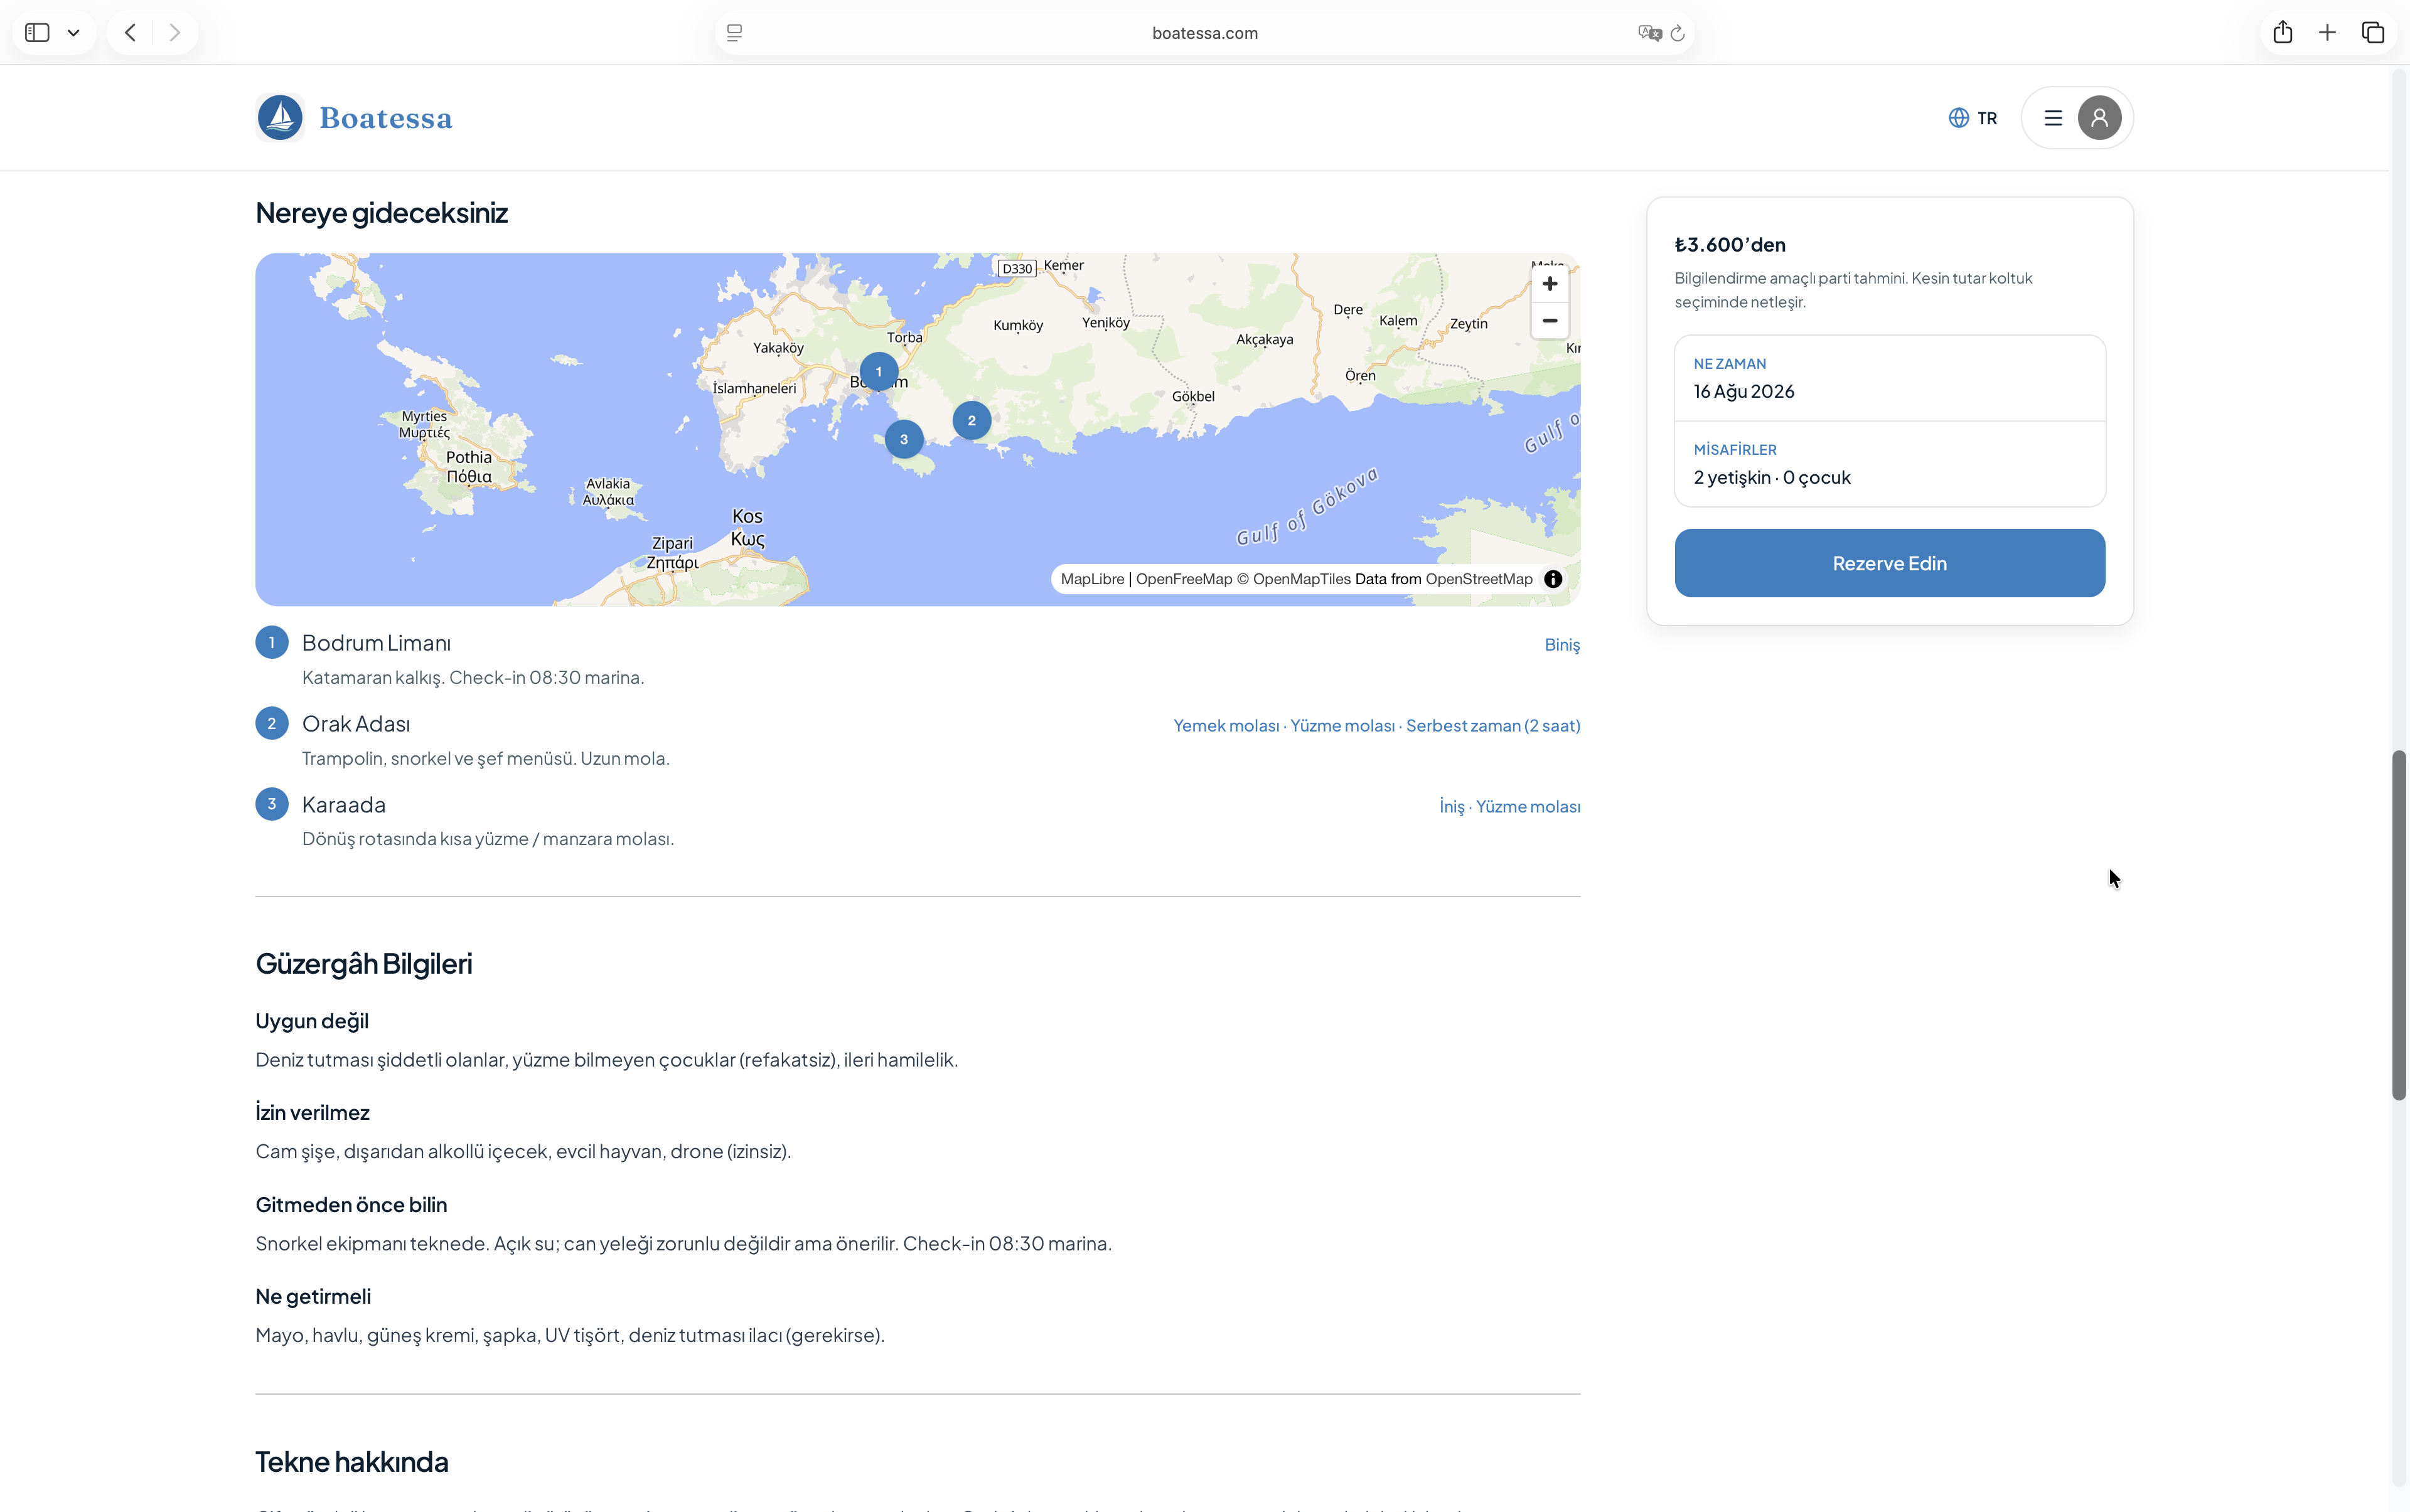Open the OpenFreeMap attribution link
Image resolution: width=2410 pixels, height=1512 pixels.
pos(1184,579)
